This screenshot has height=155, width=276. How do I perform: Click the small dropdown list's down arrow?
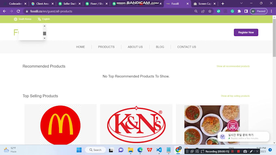pos(45,38)
